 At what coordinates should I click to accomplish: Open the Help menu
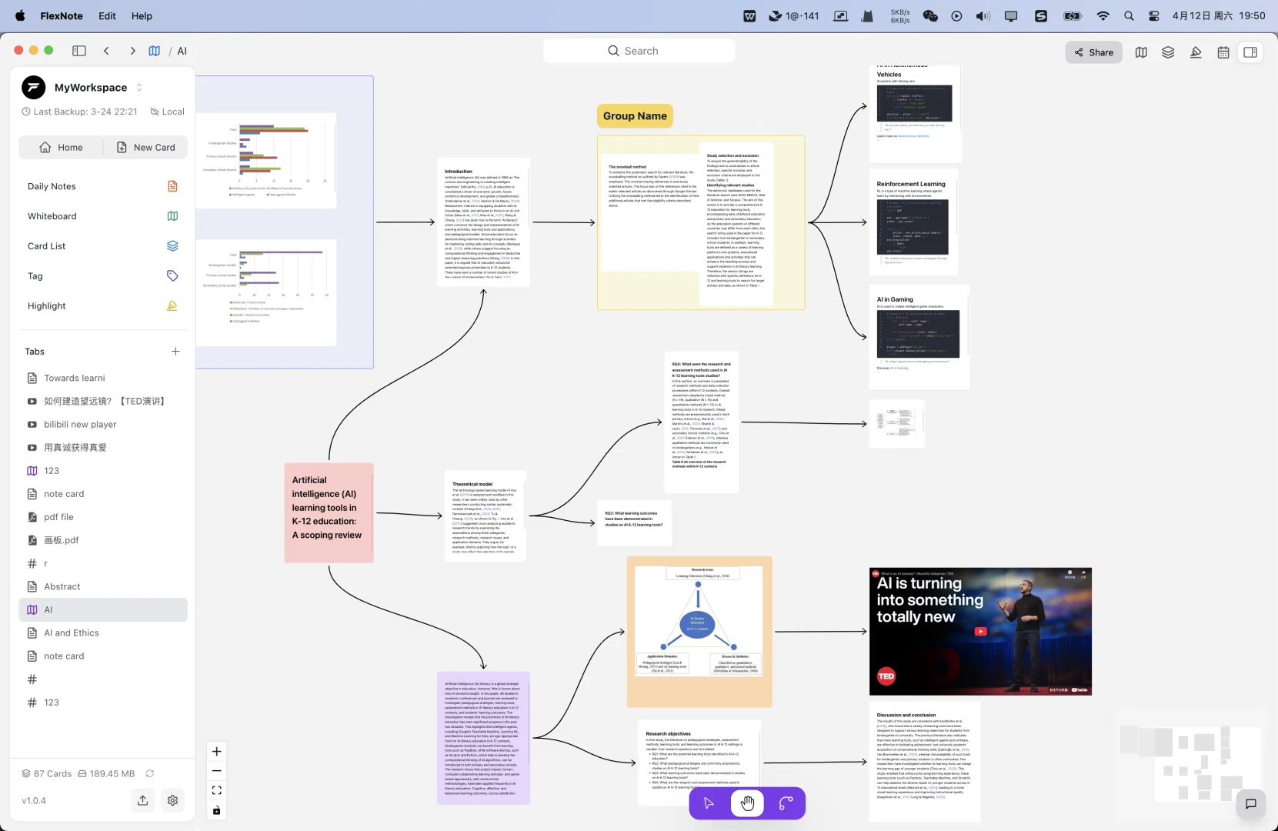click(142, 15)
